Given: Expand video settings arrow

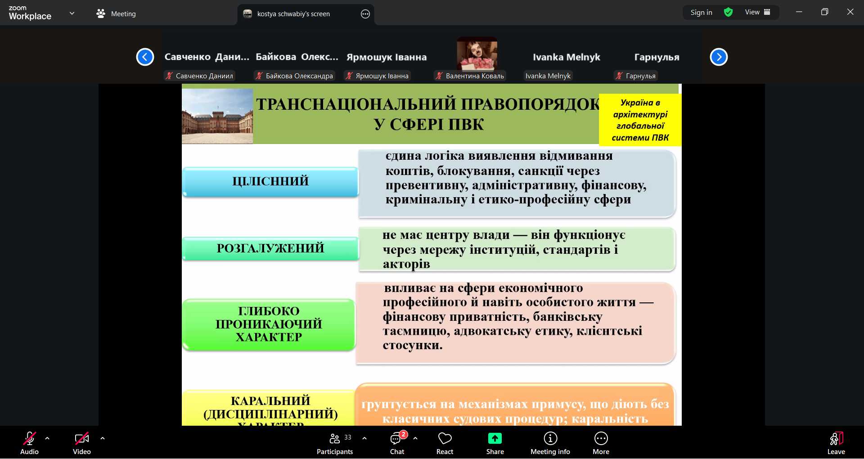Looking at the screenshot, I should [103, 438].
